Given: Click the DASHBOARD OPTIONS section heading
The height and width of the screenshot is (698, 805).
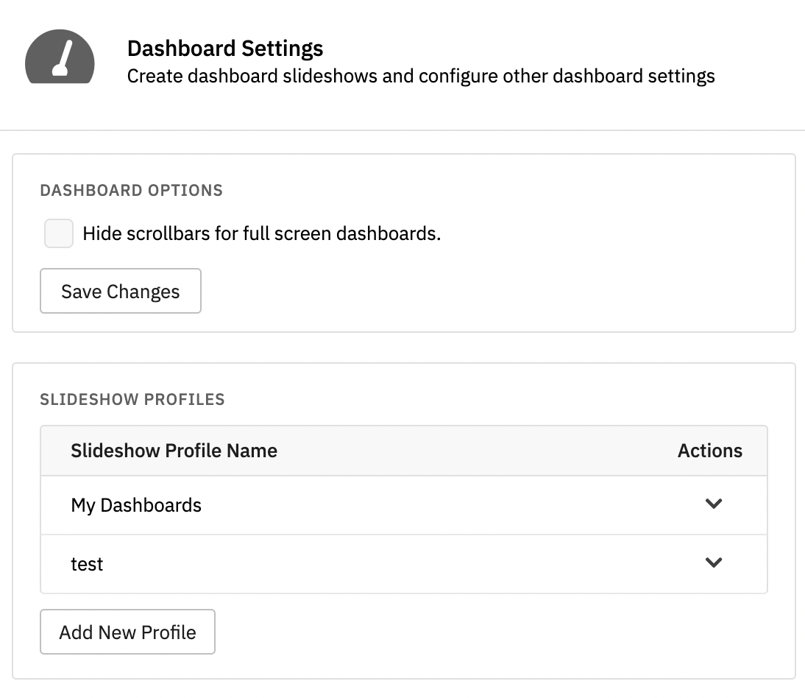Looking at the screenshot, I should (x=132, y=191).
